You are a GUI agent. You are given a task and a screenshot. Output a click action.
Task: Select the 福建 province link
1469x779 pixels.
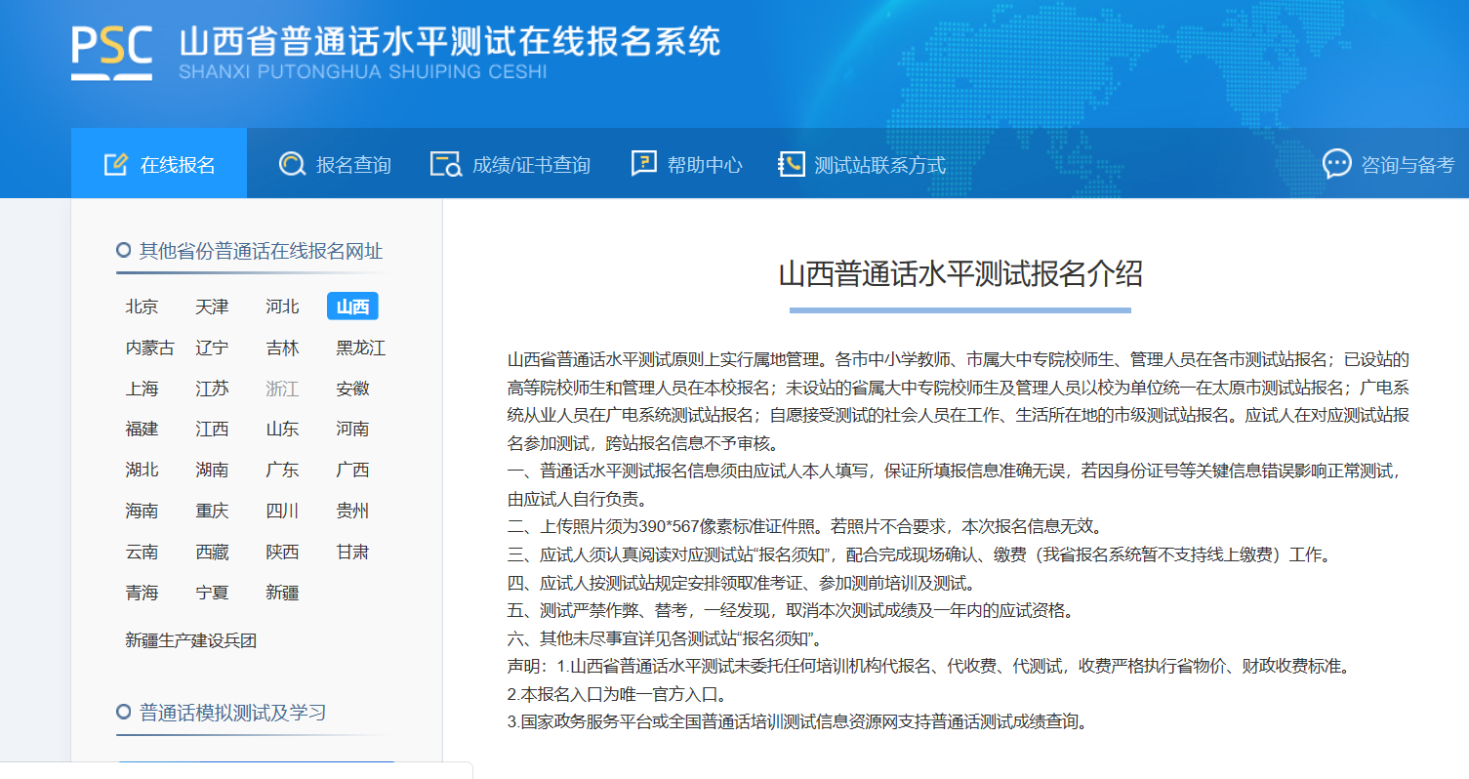tap(142, 429)
